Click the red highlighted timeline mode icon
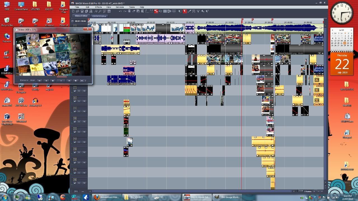358x201 pixels. point(156,11)
